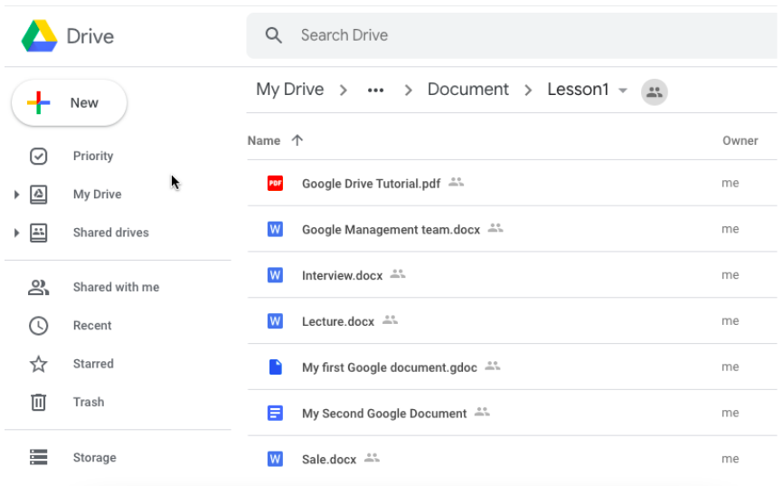Click the shared icon beside My first Google document.gdoc
This screenshot has width=783, height=486.
coord(493,366)
